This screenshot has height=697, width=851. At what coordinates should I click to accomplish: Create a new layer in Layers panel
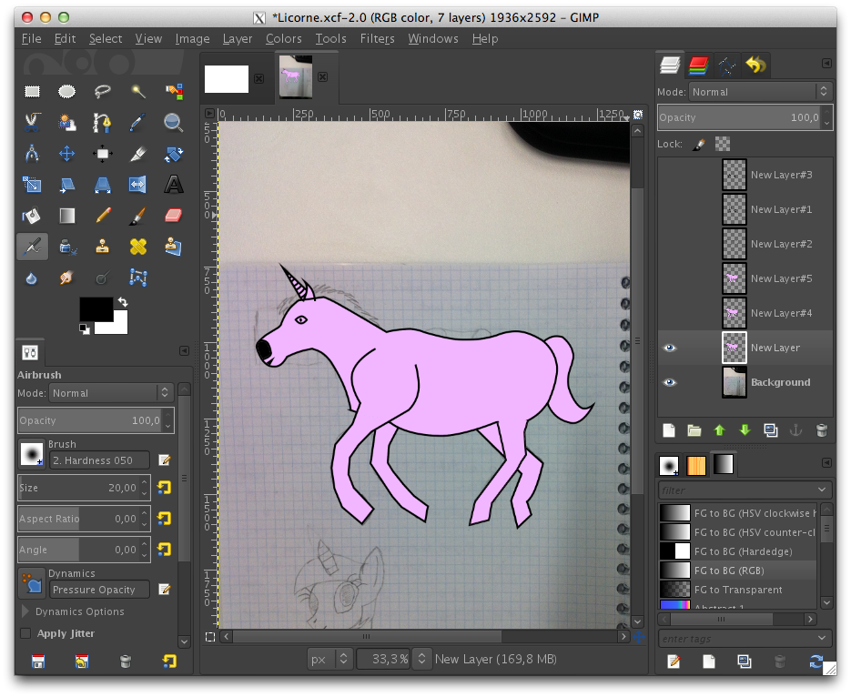(668, 430)
